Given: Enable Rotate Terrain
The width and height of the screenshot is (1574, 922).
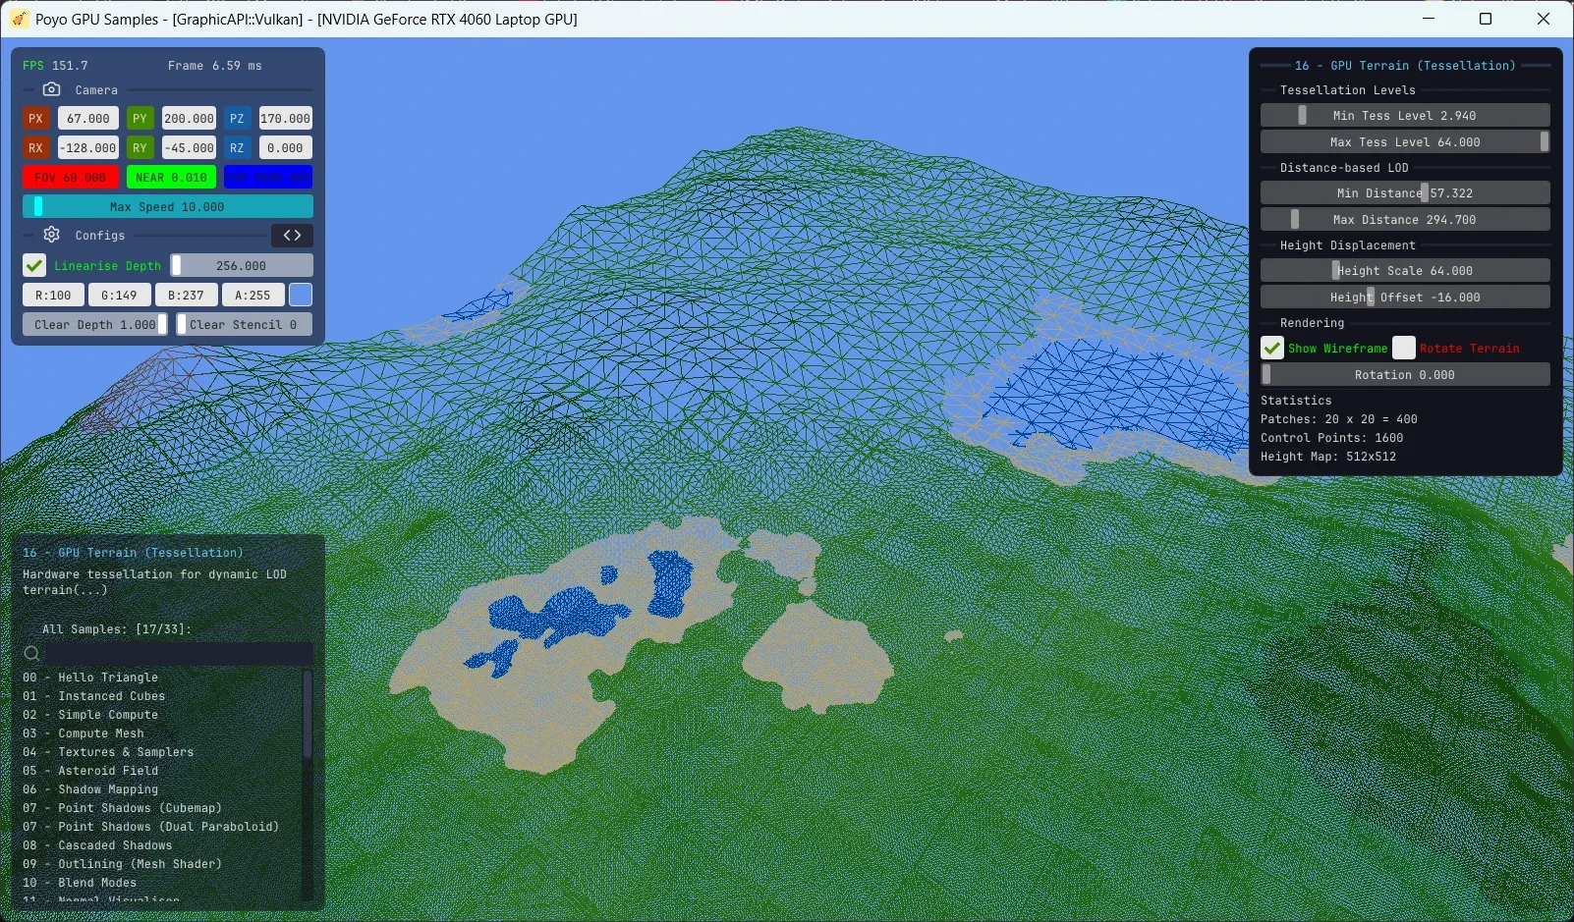Looking at the screenshot, I should pyautogui.click(x=1405, y=348).
